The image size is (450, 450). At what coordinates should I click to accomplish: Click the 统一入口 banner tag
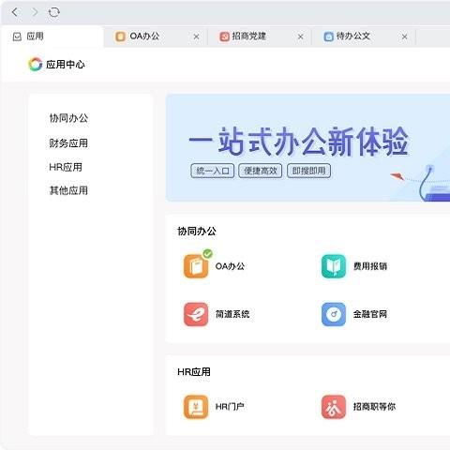[x=213, y=171]
